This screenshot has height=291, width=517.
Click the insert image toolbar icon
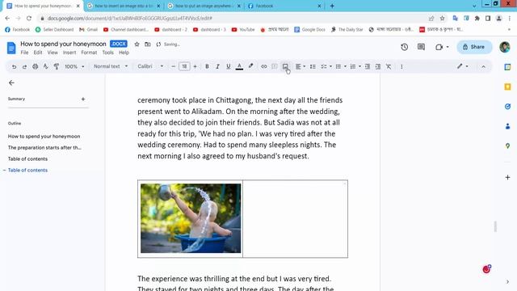(285, 66)
